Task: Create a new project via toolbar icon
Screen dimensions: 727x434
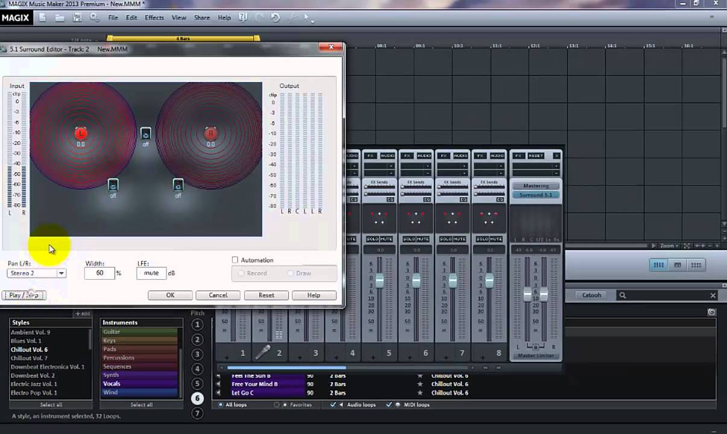Action: click(43, 17)
